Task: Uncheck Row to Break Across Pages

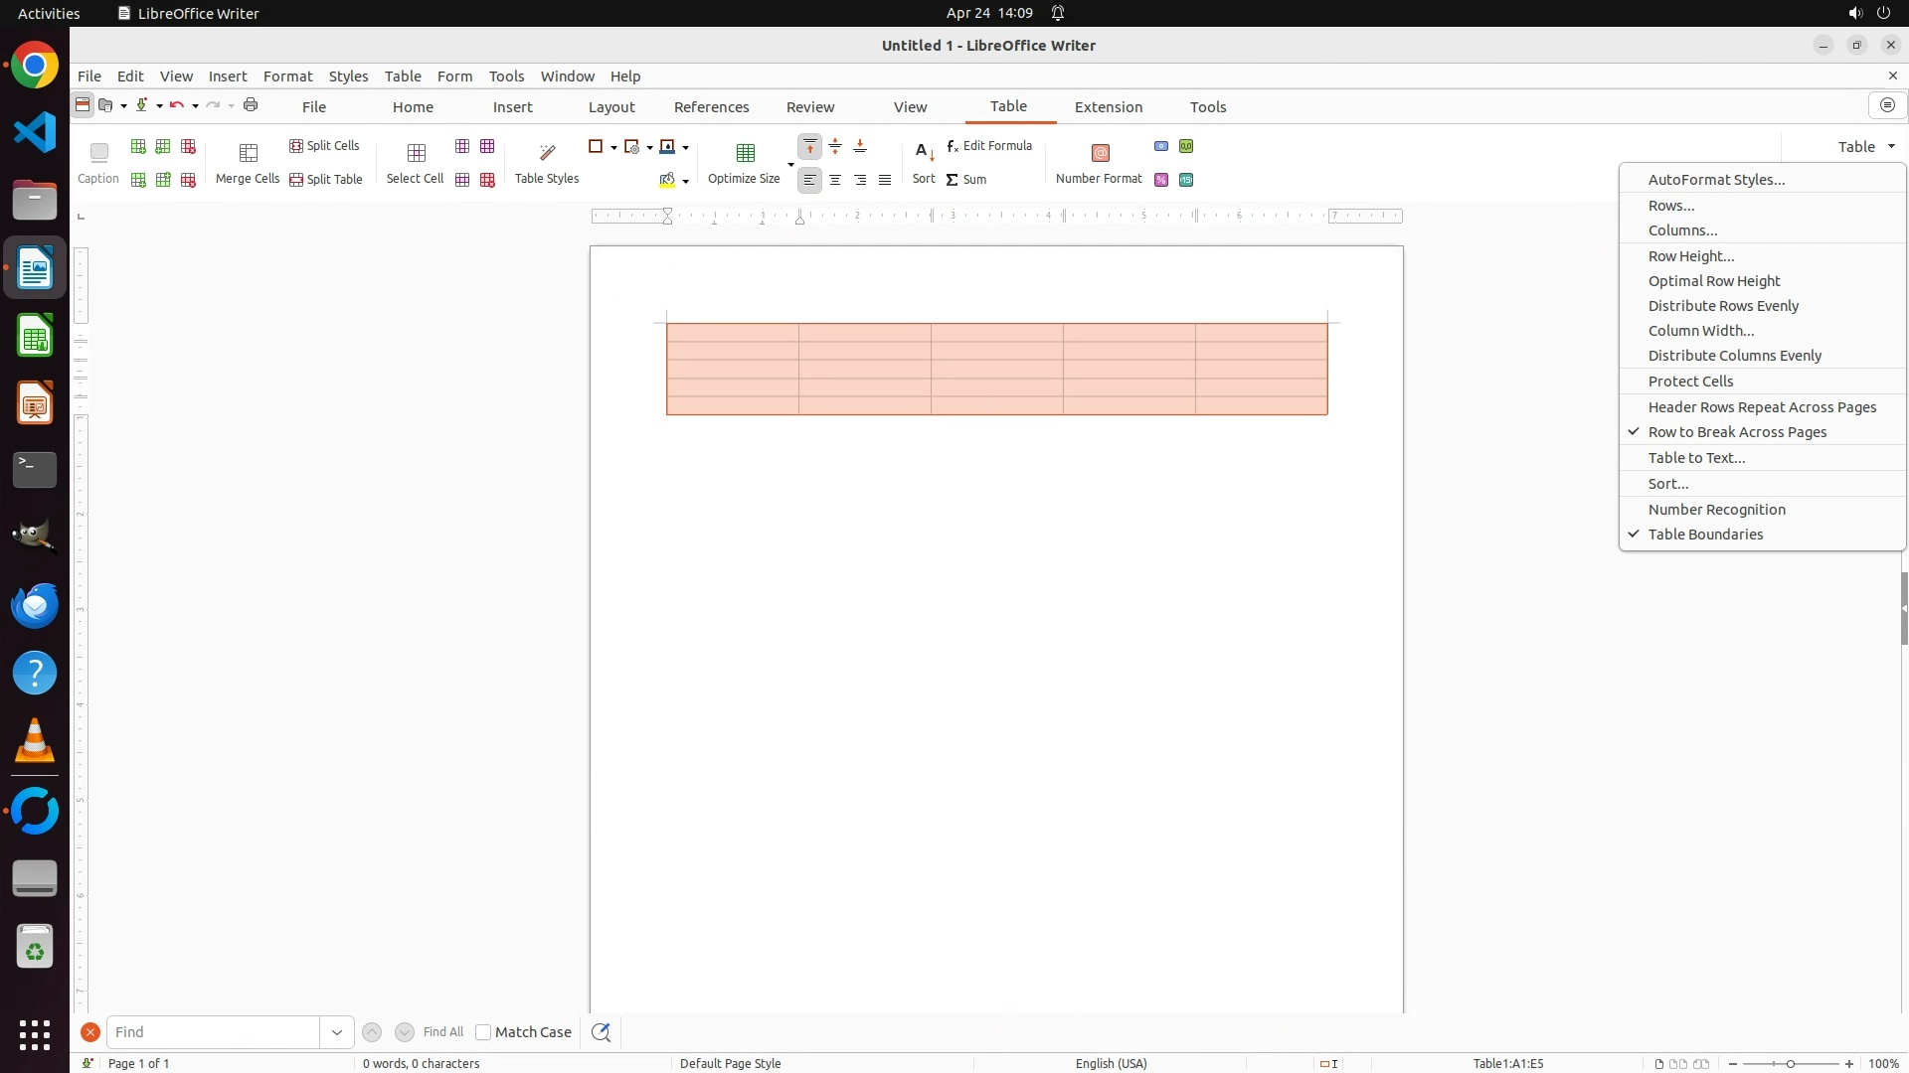Action: pyautogui.click(x=1737, y=432)
